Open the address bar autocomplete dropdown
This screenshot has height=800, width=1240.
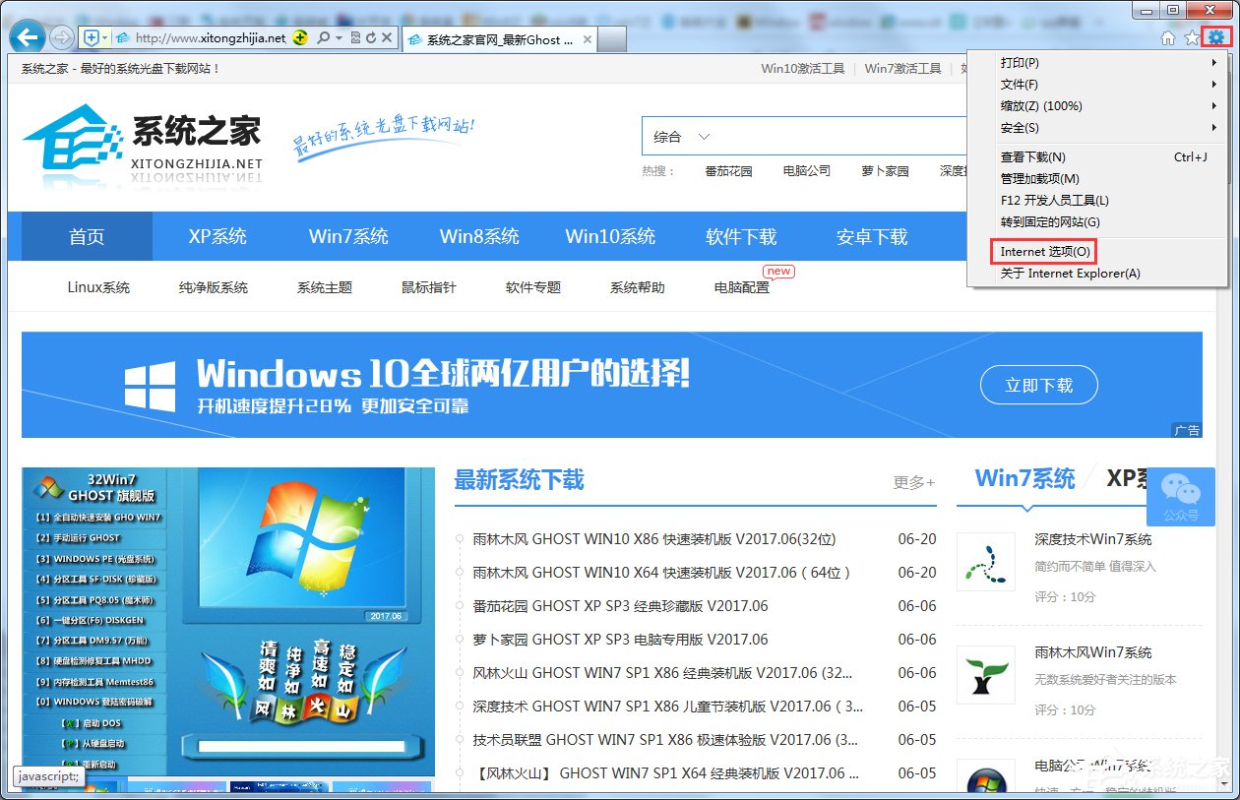click(340, 39)
